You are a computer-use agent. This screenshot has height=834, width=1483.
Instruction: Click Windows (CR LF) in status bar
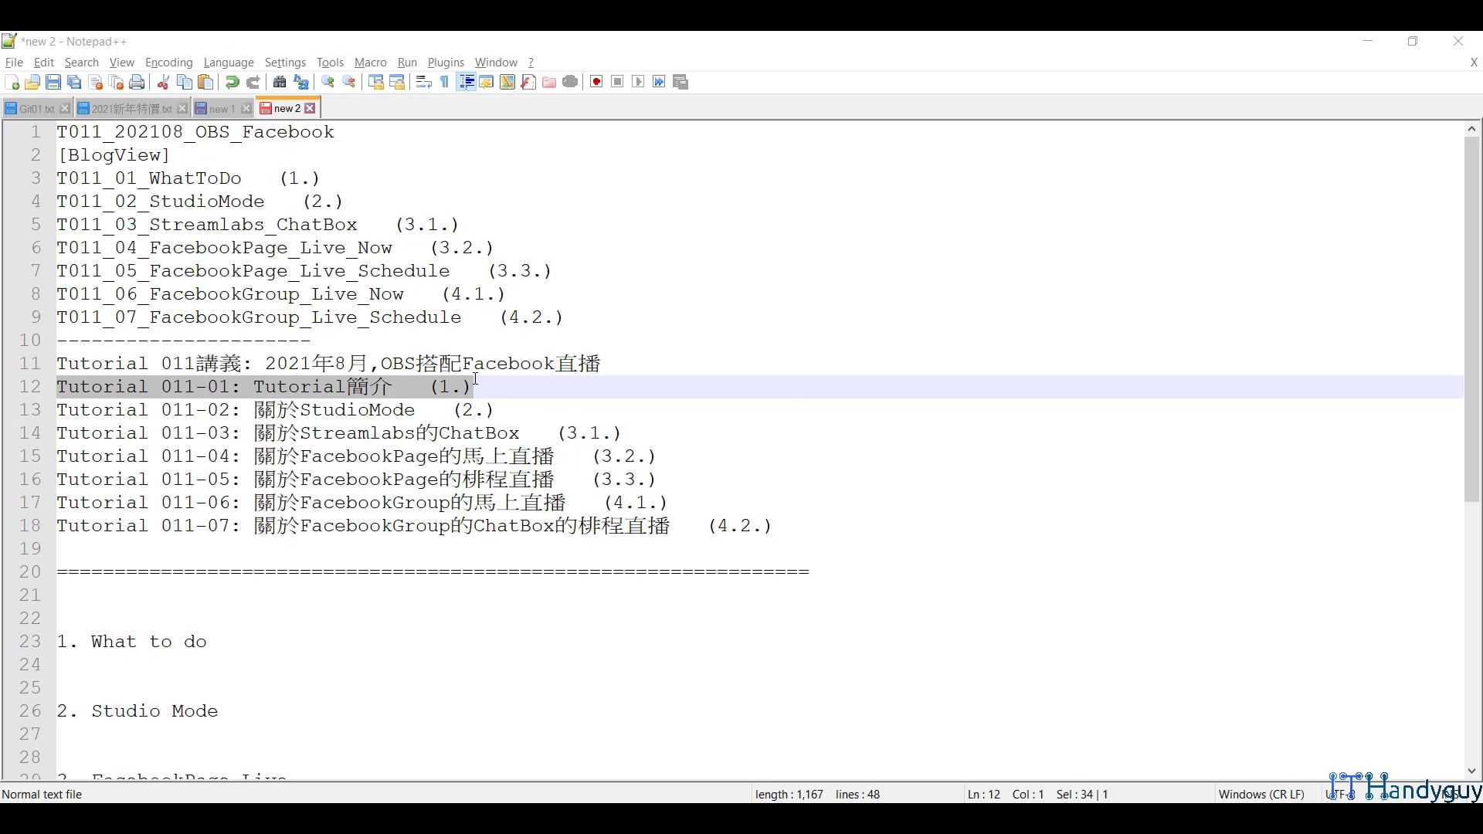(1261, 794)
